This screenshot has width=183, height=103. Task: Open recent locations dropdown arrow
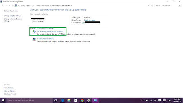tap(9, 5)
